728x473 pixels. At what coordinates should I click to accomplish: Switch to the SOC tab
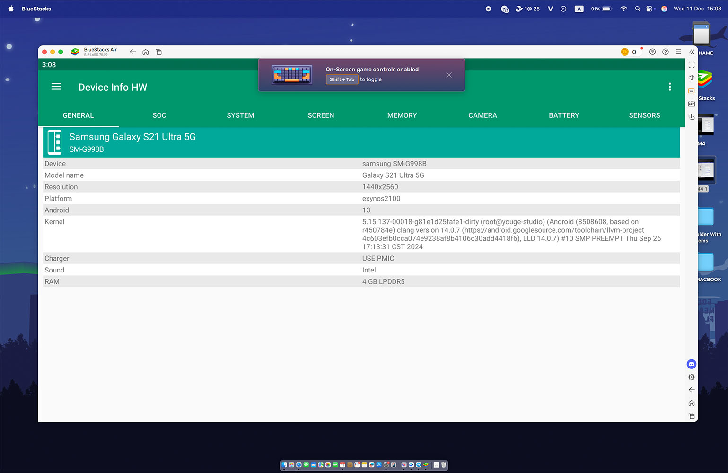coord(159,115)
